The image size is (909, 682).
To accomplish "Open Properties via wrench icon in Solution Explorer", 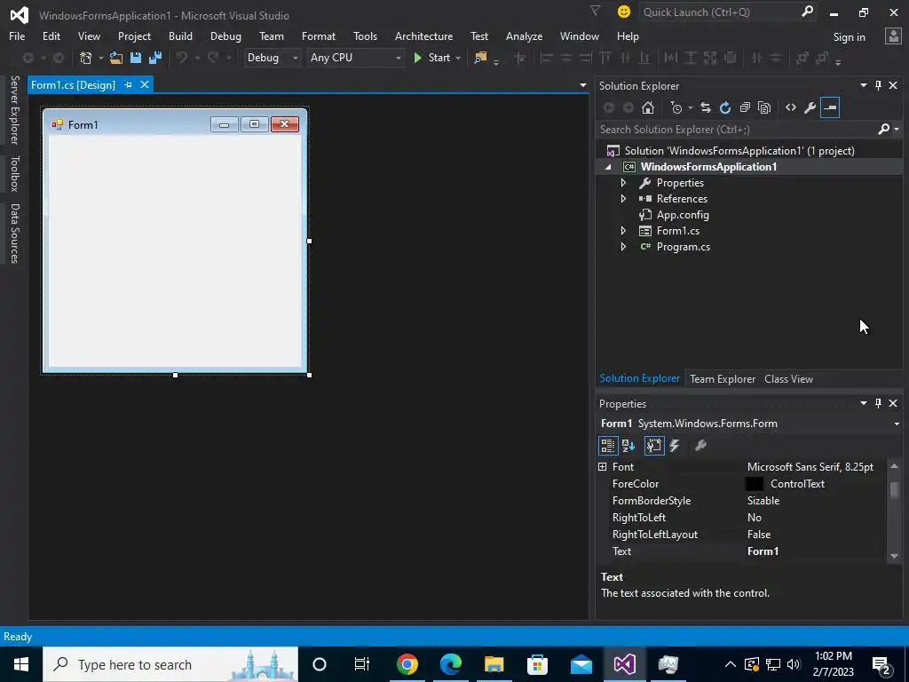I will tap(810, 107).
